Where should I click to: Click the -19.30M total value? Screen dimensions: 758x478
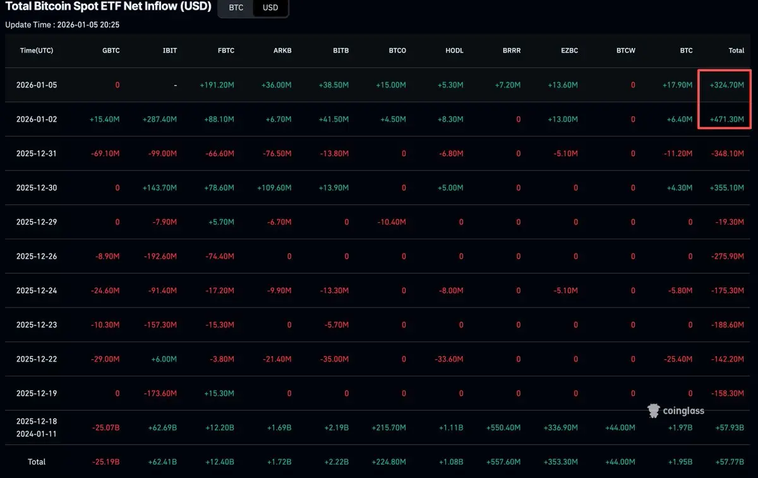730,222
